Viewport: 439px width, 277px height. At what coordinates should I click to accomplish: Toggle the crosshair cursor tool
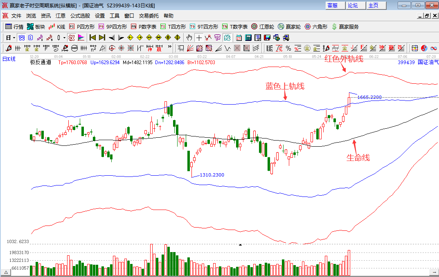[199, 38]
